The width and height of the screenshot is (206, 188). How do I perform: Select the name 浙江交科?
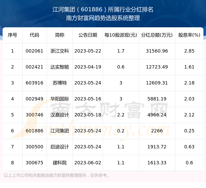[60, 51]
